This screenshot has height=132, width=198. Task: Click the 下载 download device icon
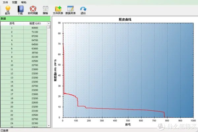tap(20, 9)
